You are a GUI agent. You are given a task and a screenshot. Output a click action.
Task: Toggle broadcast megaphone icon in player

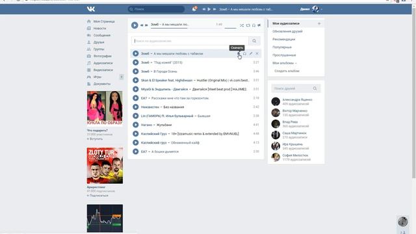[x=259, y=25]
